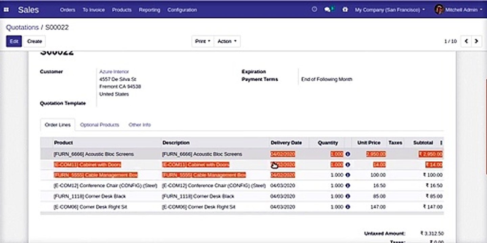Go to next record arrow
The image size is (487, 243).
[477, 41]
